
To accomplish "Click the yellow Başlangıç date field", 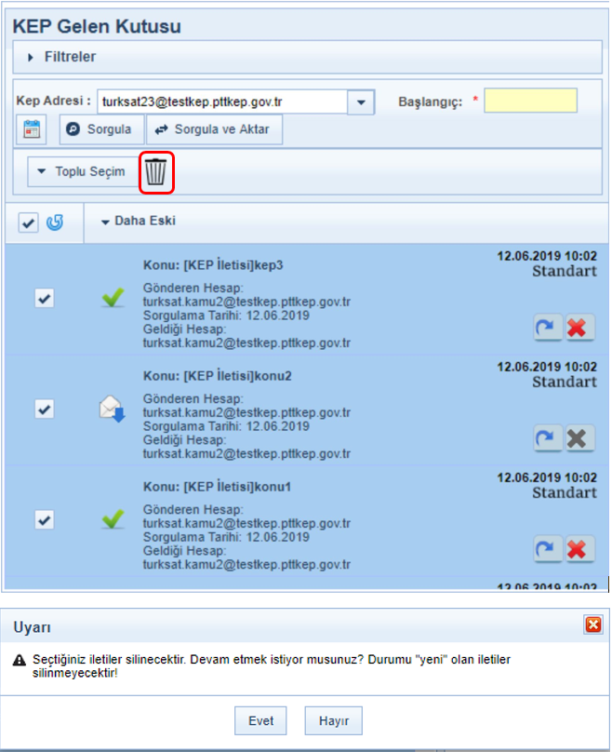I will [530, 101].
